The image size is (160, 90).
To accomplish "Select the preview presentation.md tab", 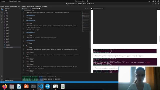I will (x=98, y=8).
